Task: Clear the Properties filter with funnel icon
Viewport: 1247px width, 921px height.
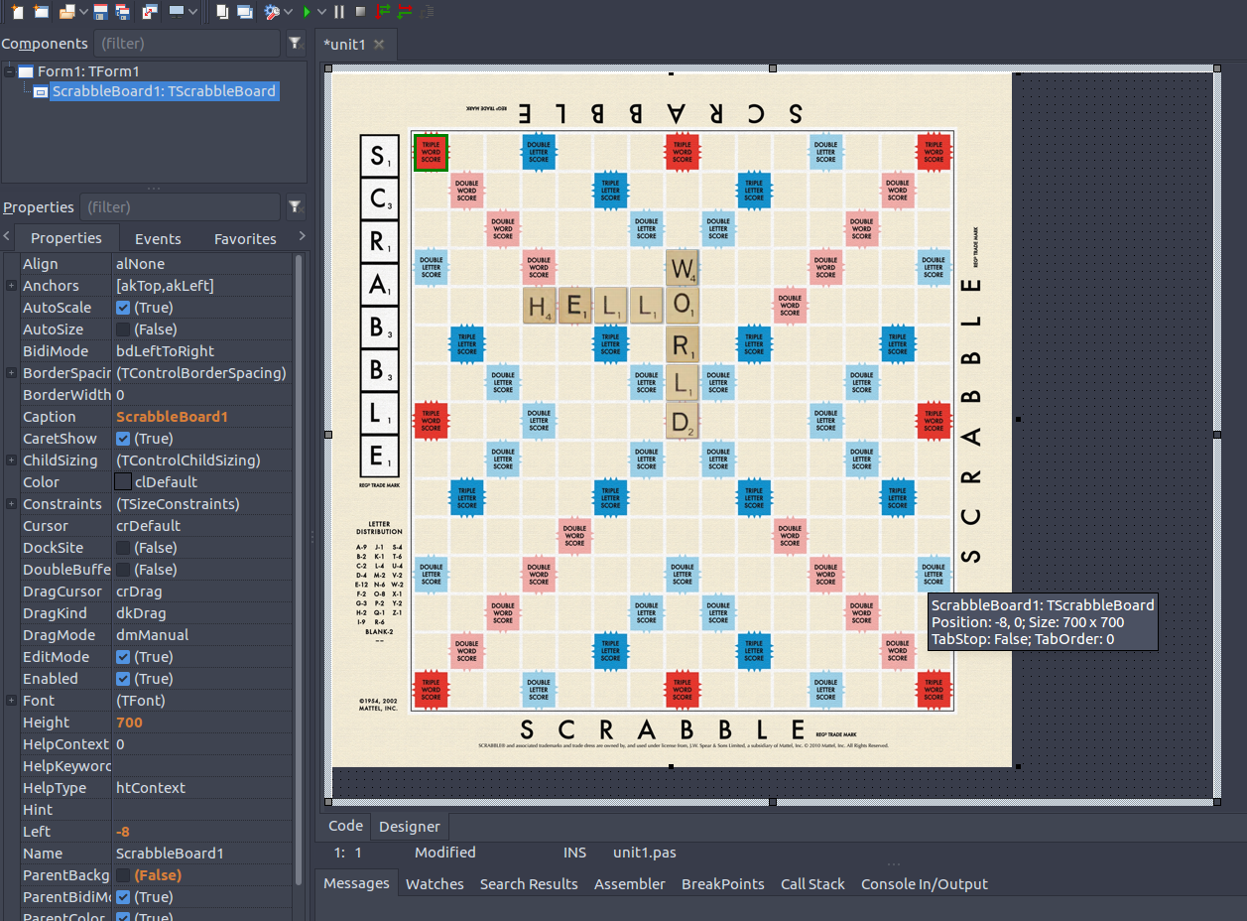Action: point(295,207)
